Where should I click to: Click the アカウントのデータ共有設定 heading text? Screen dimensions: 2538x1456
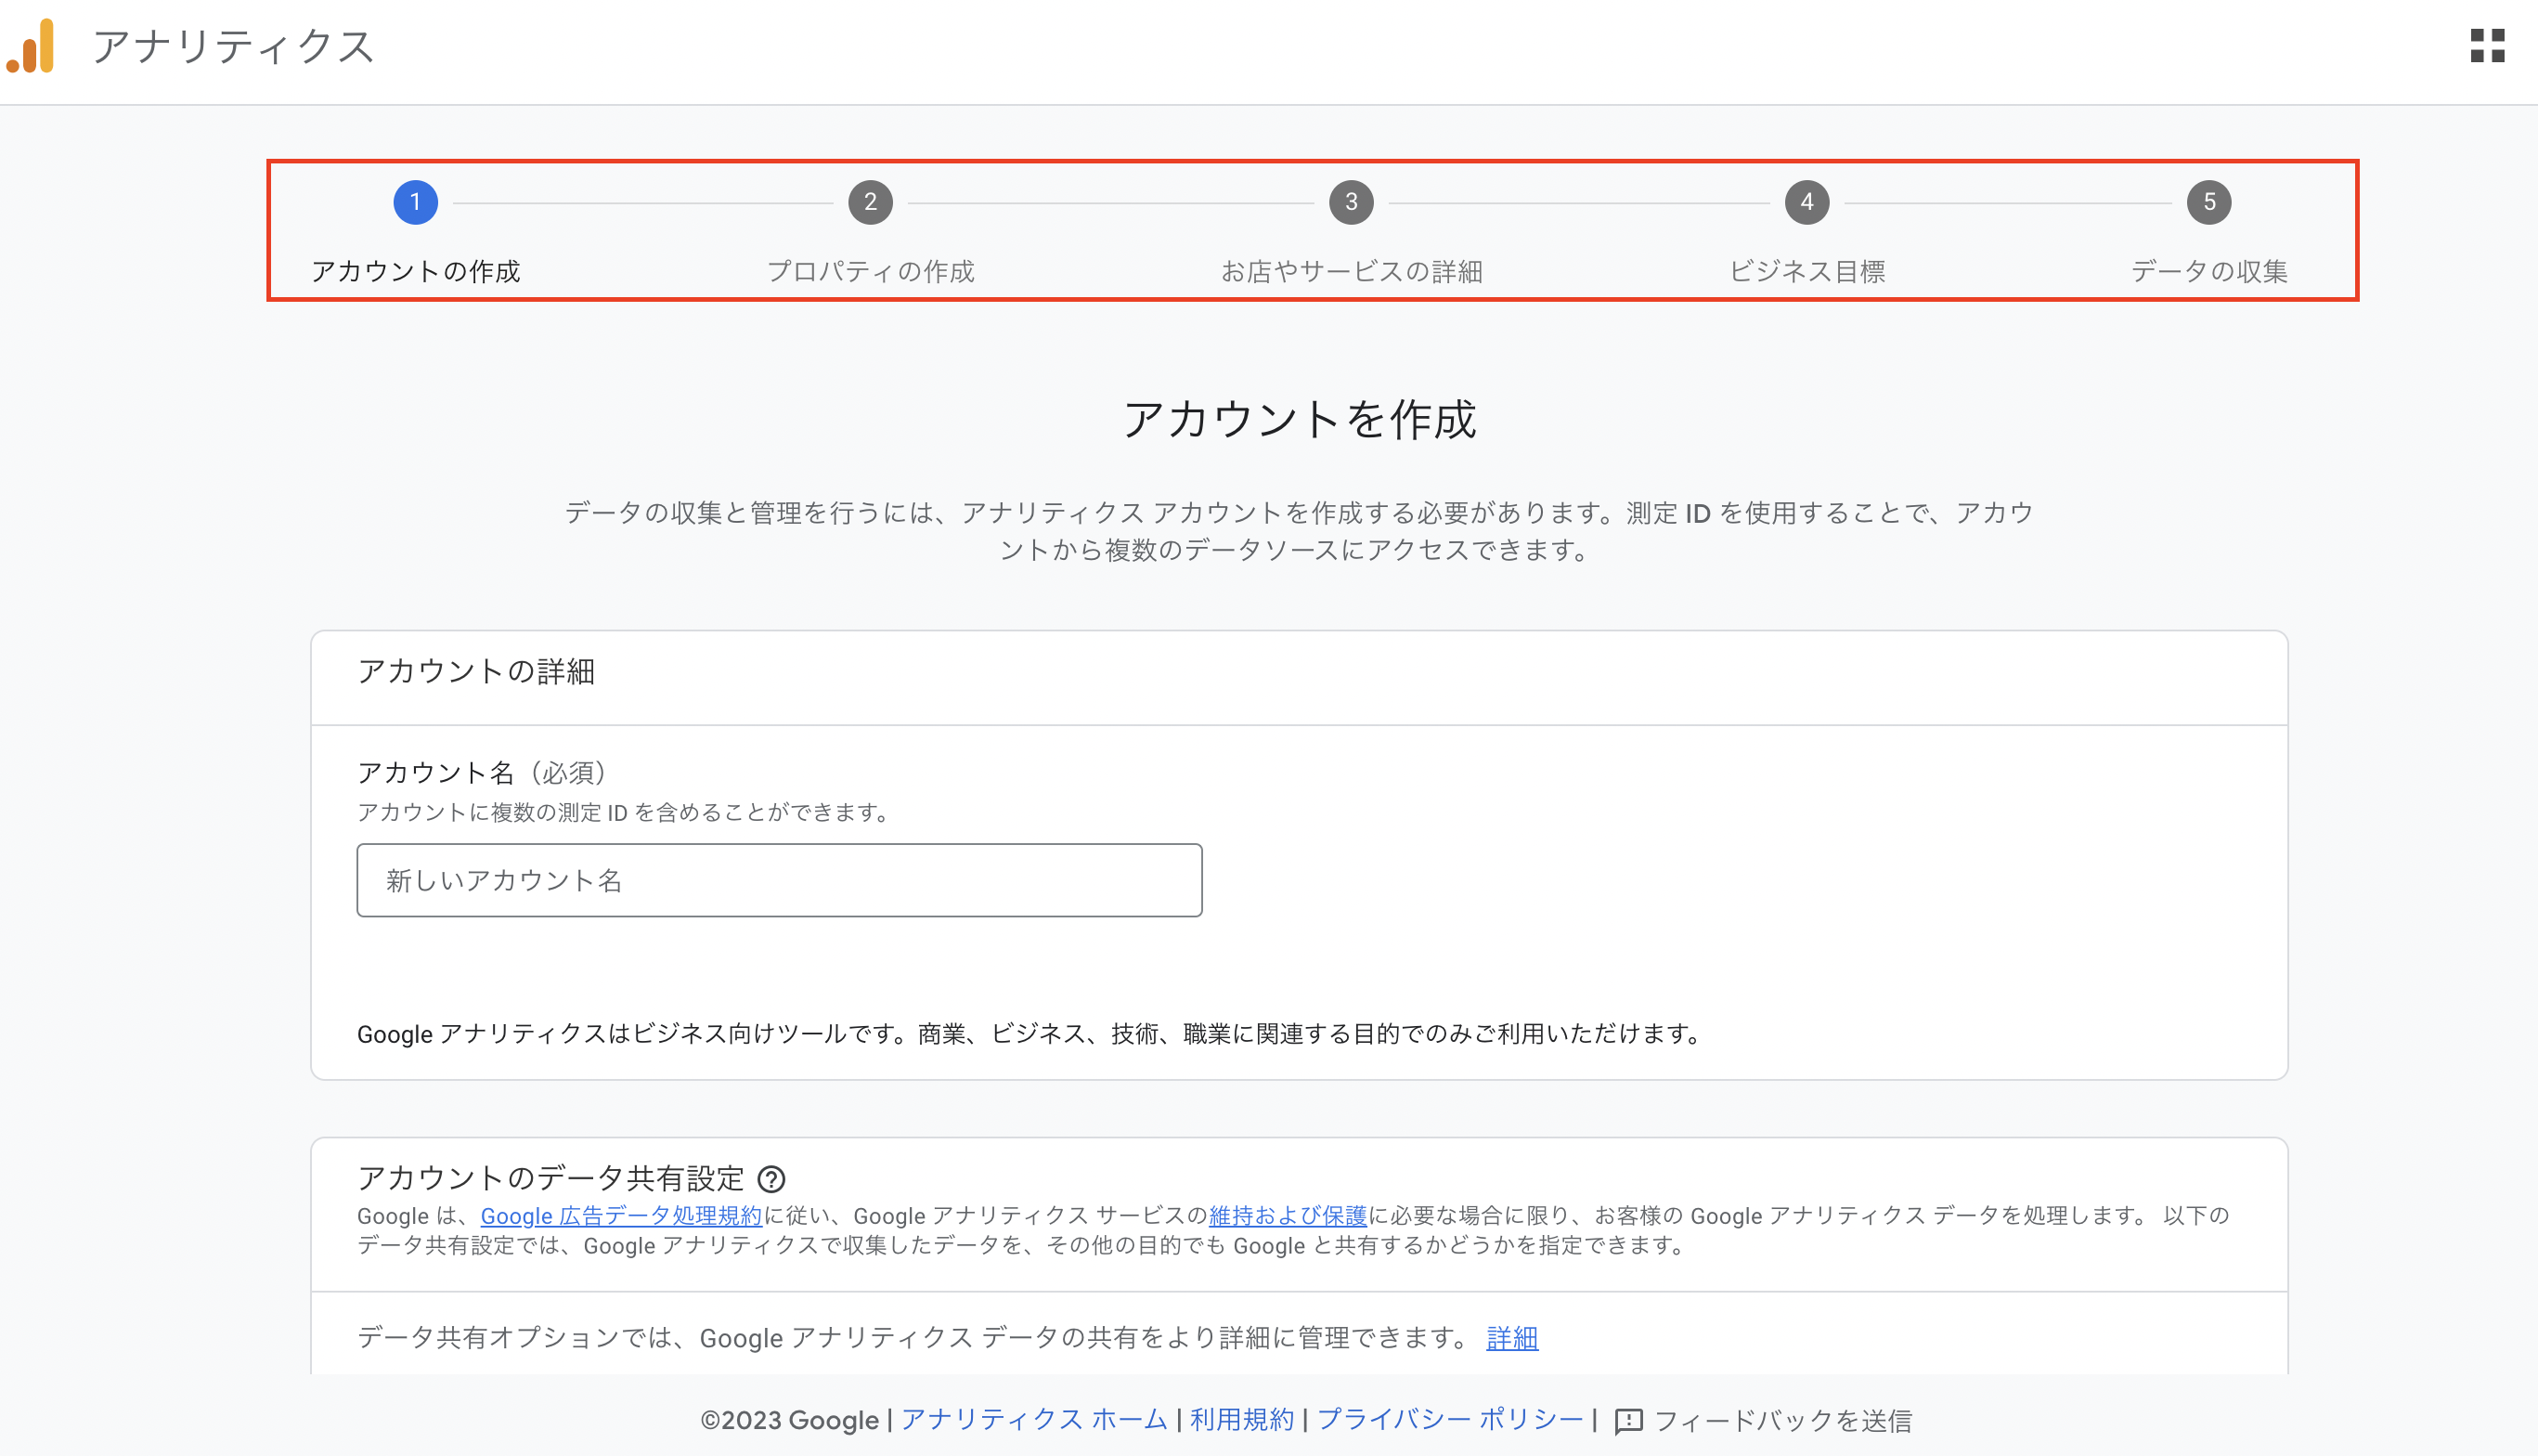coord(550,1178)
